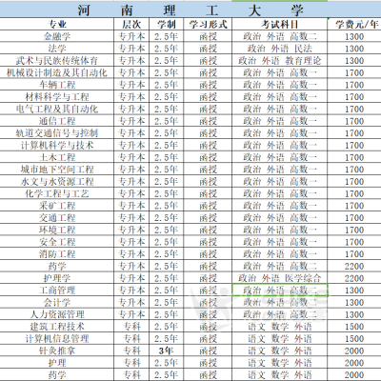Click the exam subjects cell in 工商管理 row
Screen dimensions: 381x381
click(x=280, y=291)
